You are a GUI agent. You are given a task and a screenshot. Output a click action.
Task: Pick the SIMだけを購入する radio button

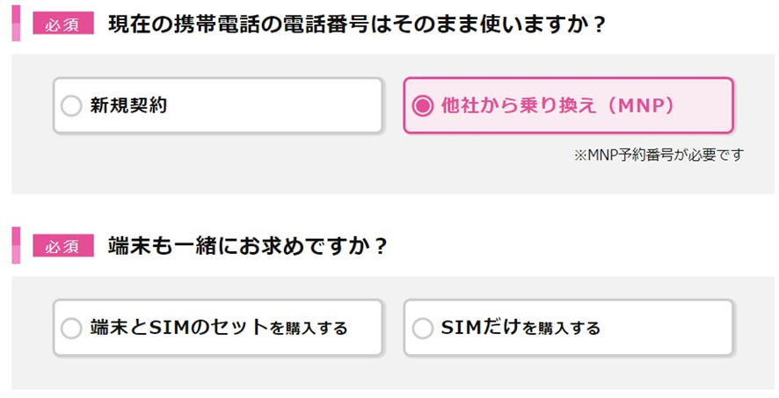coord(423,329)
